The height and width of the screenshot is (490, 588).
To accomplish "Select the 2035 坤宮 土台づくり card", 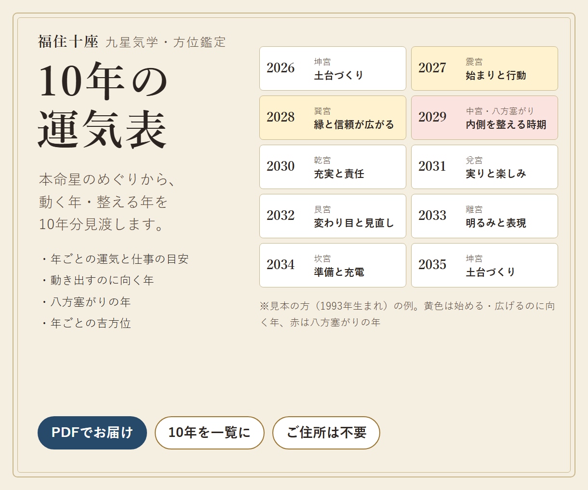I will (x=484, y=265).
